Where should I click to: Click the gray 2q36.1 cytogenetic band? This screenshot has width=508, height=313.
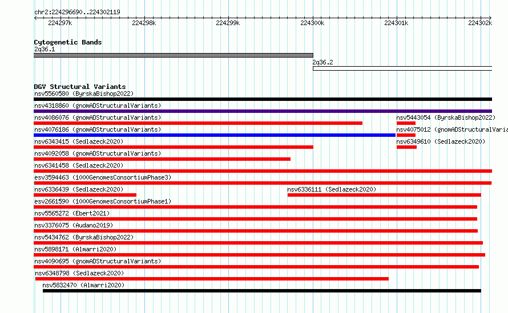tap(174, 55)
